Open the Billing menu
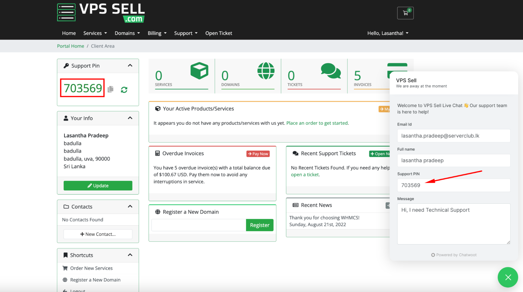Screen dimensions: 523x292 [x=157, y=33]
